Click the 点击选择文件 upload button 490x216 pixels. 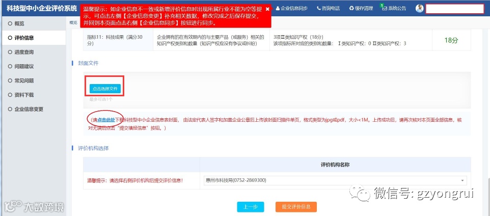(x=105, y=89)
